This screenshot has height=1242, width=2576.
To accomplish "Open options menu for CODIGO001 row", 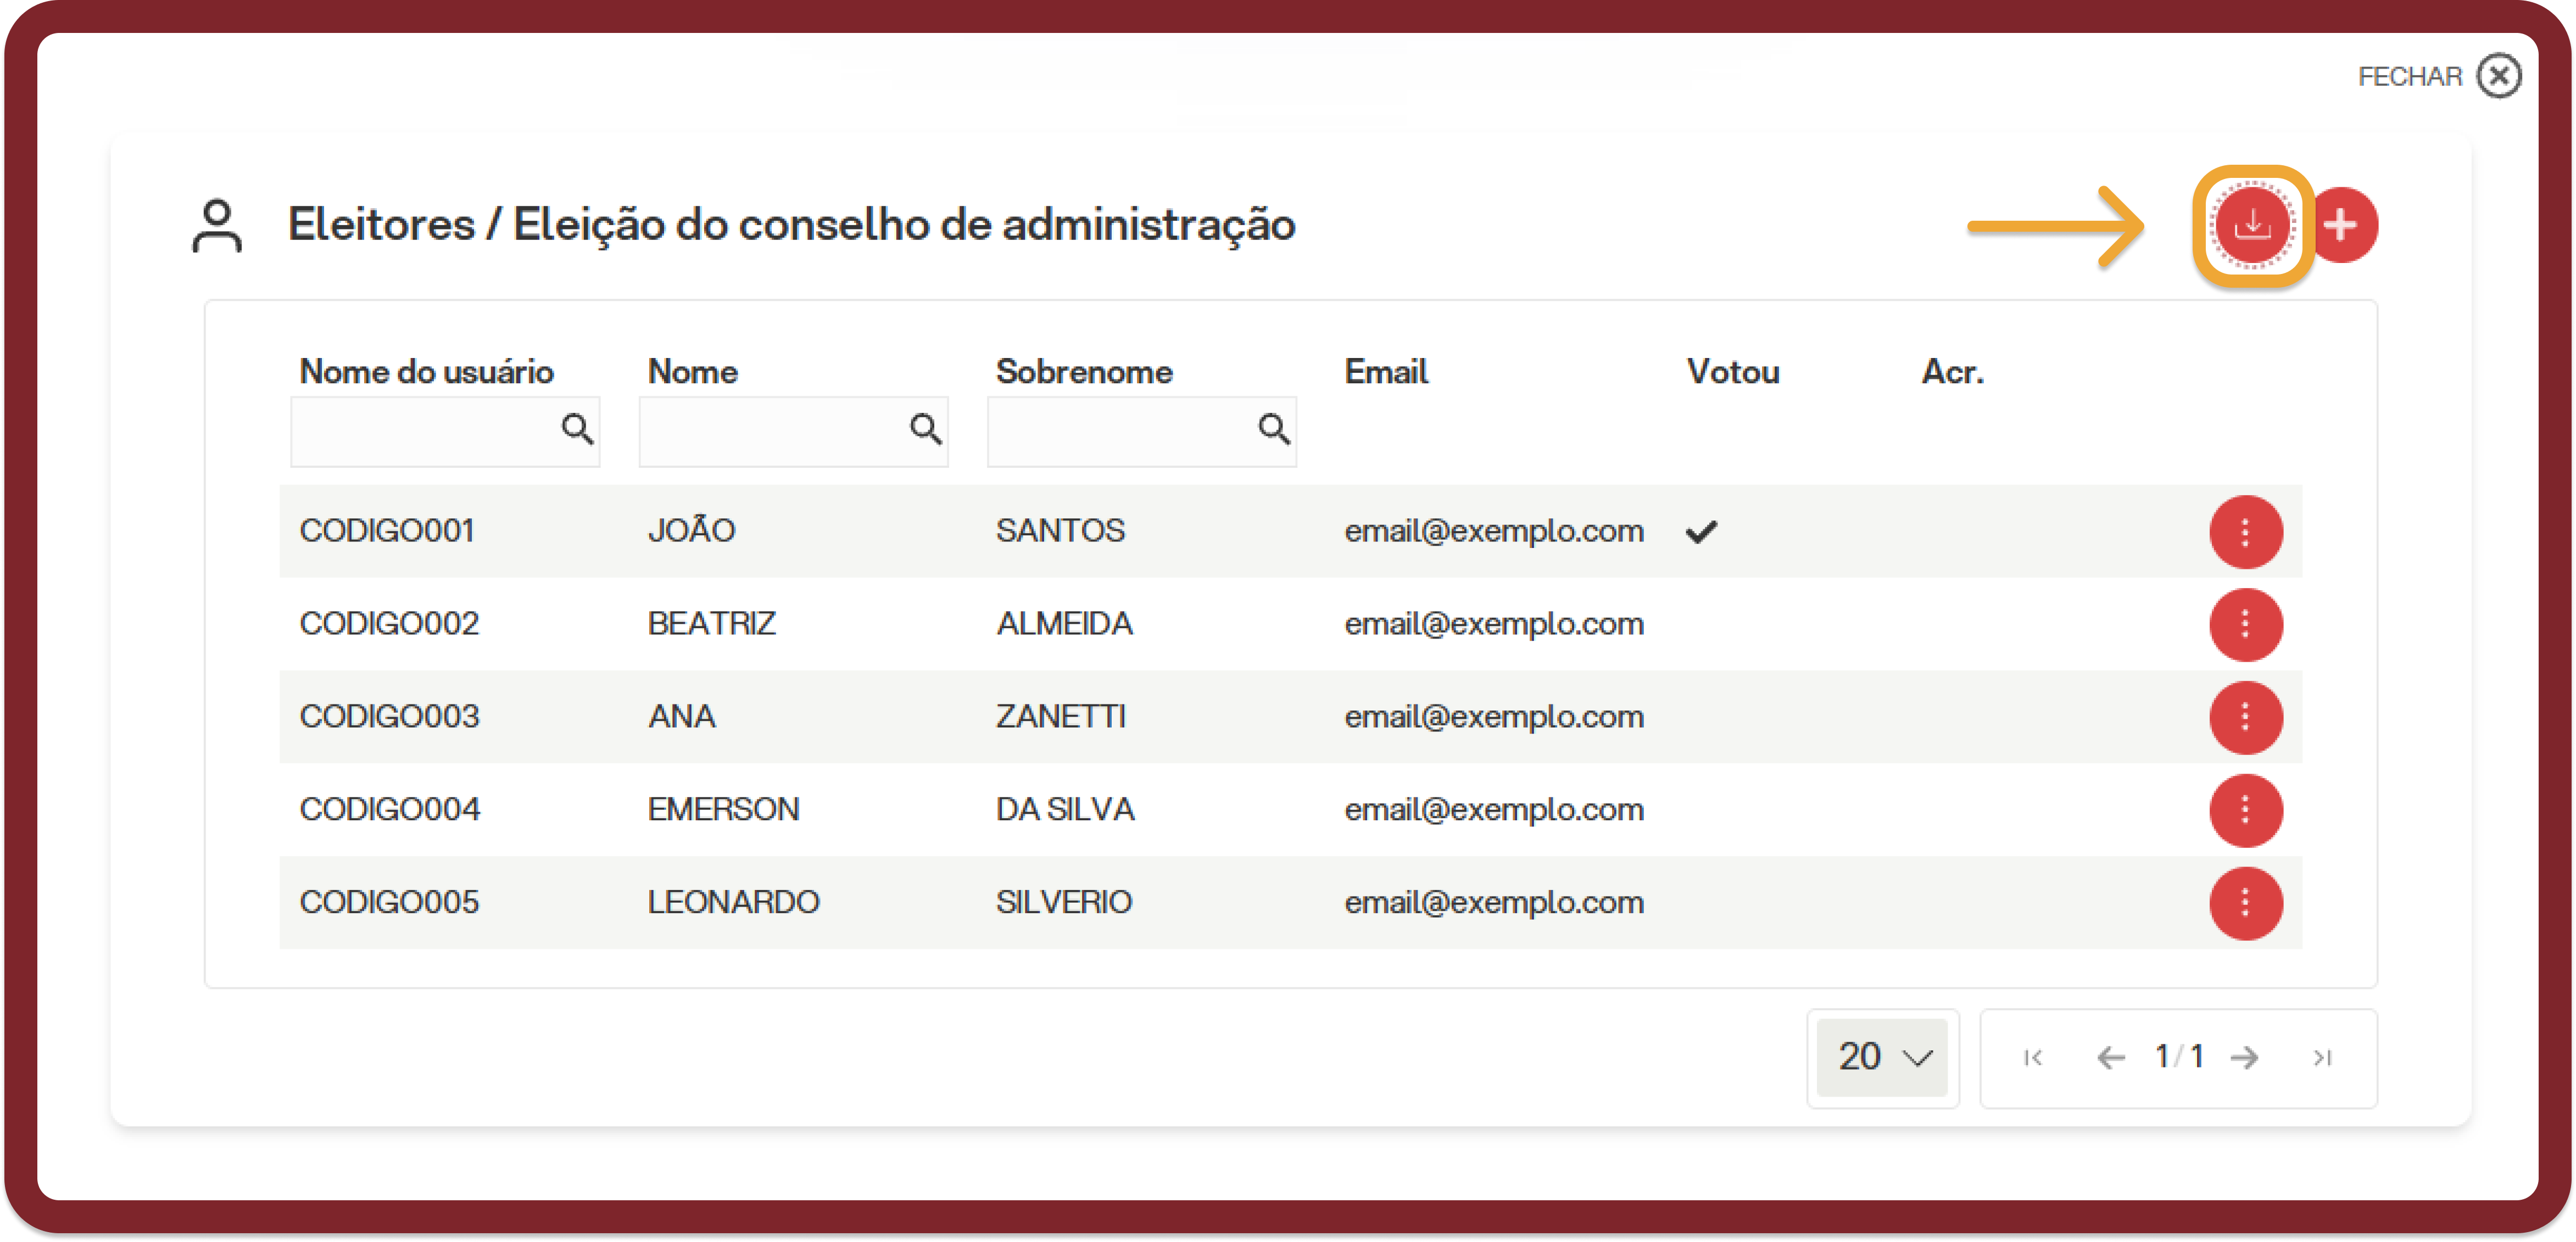I will pyautogui.click(x=2246, y=532).
